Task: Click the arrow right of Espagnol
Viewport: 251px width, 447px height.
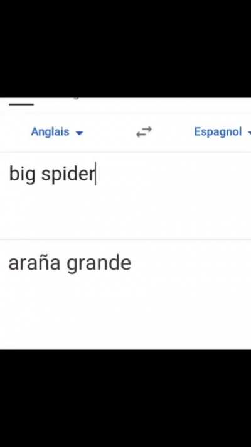Action: pos(249,133)
